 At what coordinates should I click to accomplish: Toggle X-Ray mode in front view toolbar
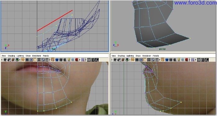pyautogui.click(x=89, y=60)
